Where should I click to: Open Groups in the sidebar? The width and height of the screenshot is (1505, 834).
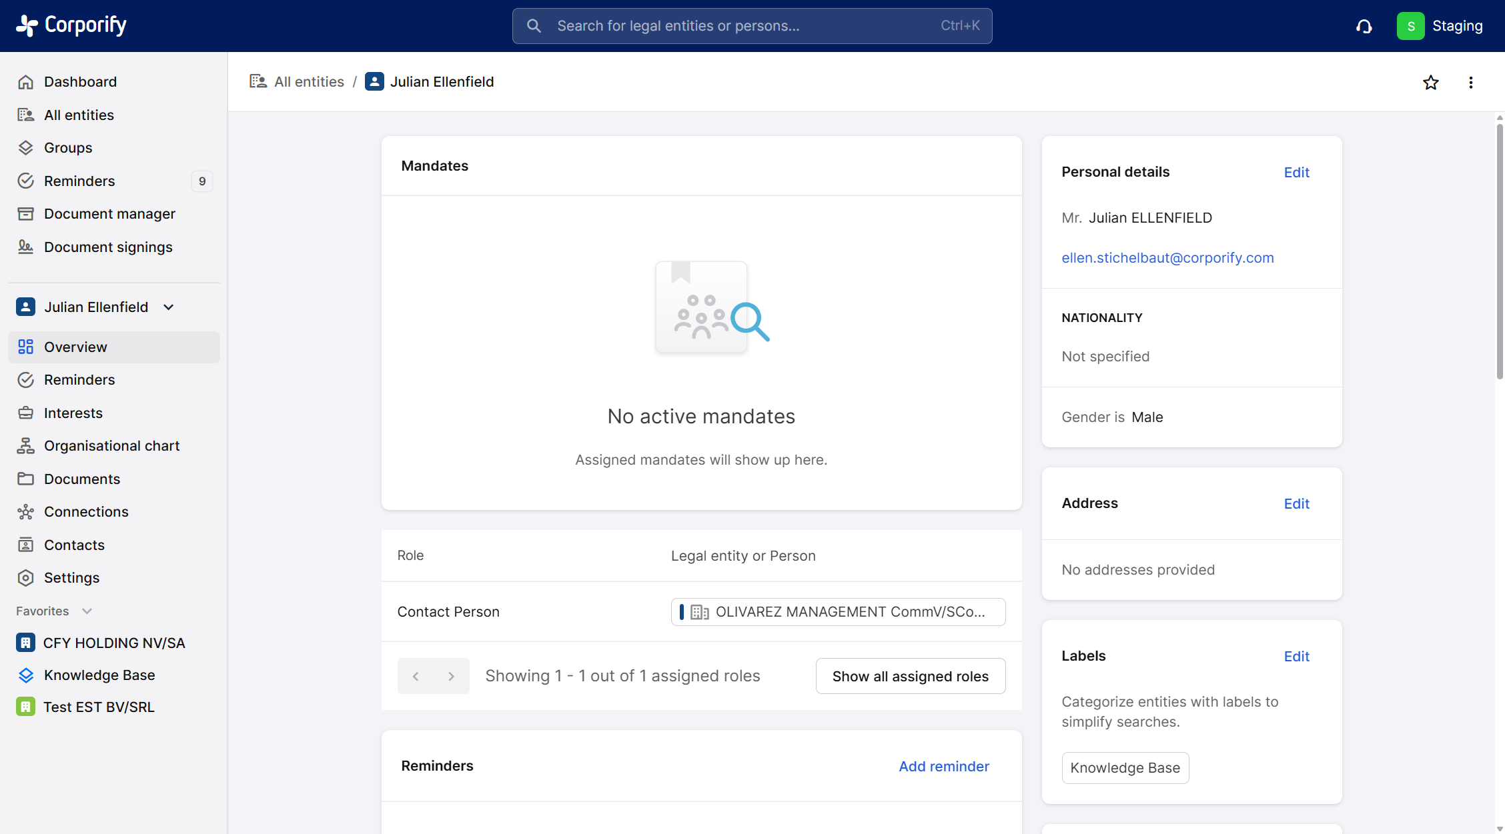click(x=68, y=147)
